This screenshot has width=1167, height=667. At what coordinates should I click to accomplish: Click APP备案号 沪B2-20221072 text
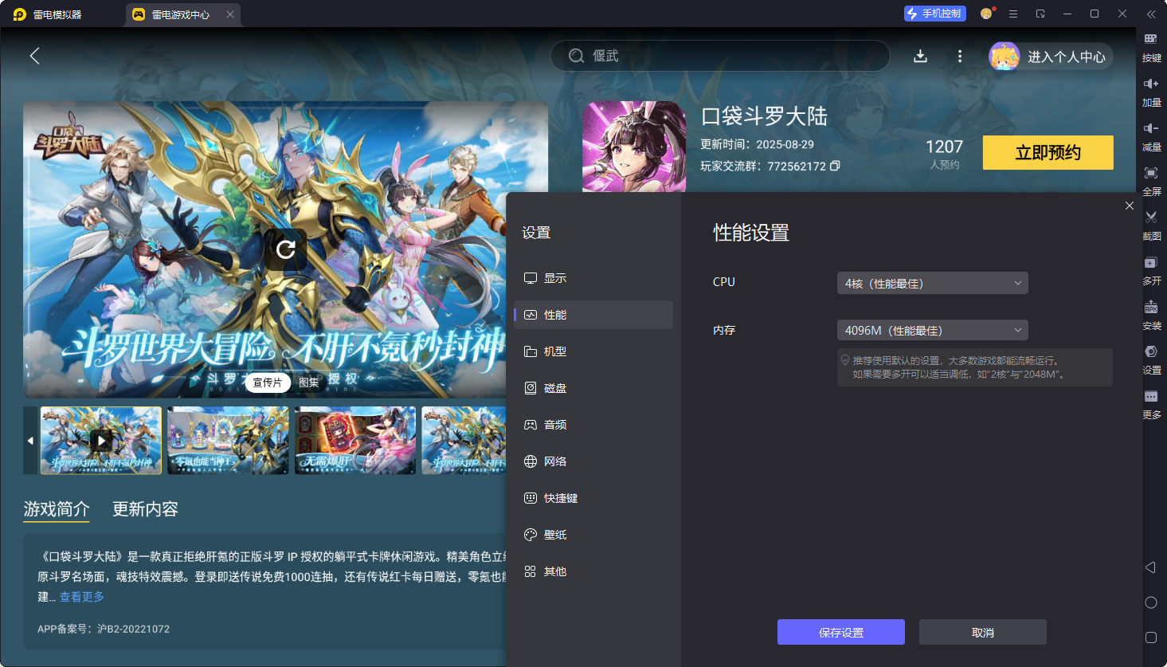[x=104, y=629]
